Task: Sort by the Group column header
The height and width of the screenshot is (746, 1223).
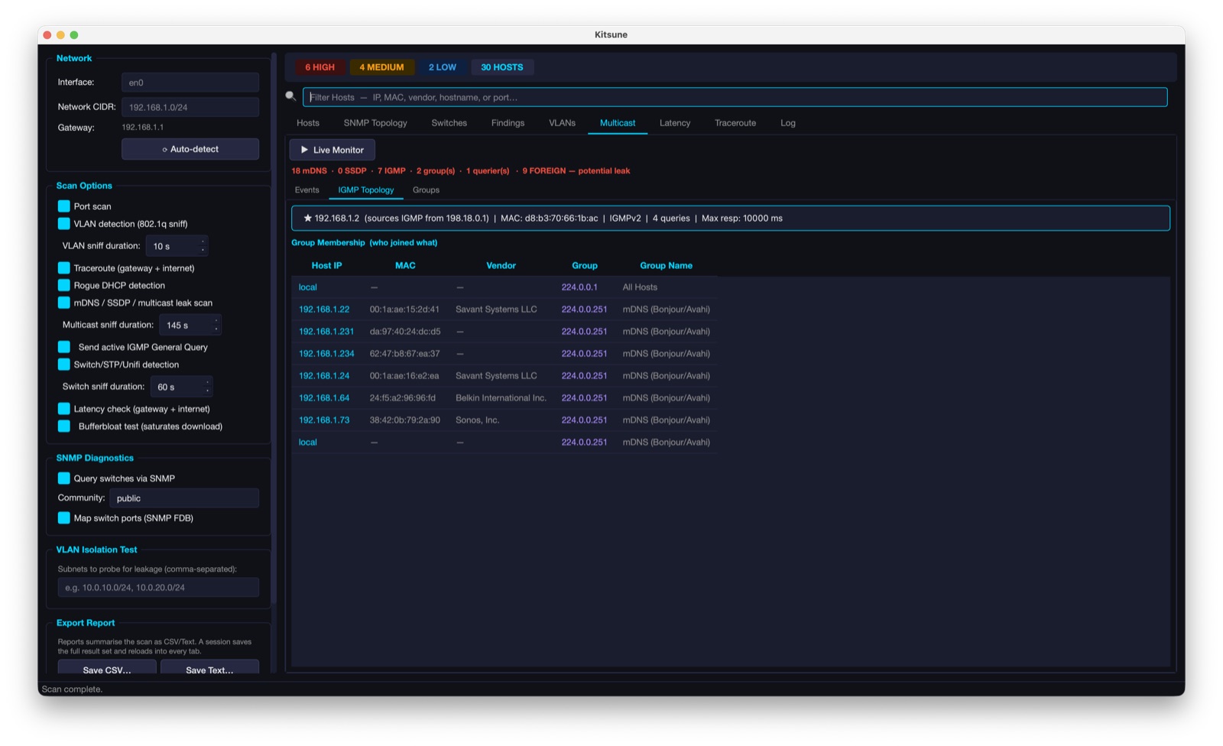Action: point(585,265)
